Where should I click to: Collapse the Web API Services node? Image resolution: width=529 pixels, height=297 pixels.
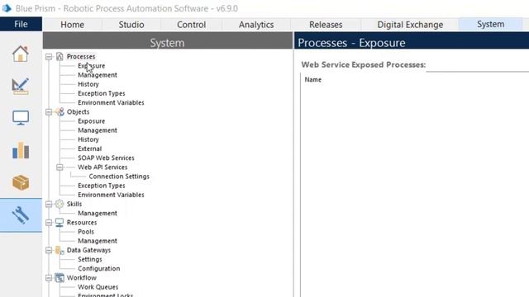(x=60, y=167)
